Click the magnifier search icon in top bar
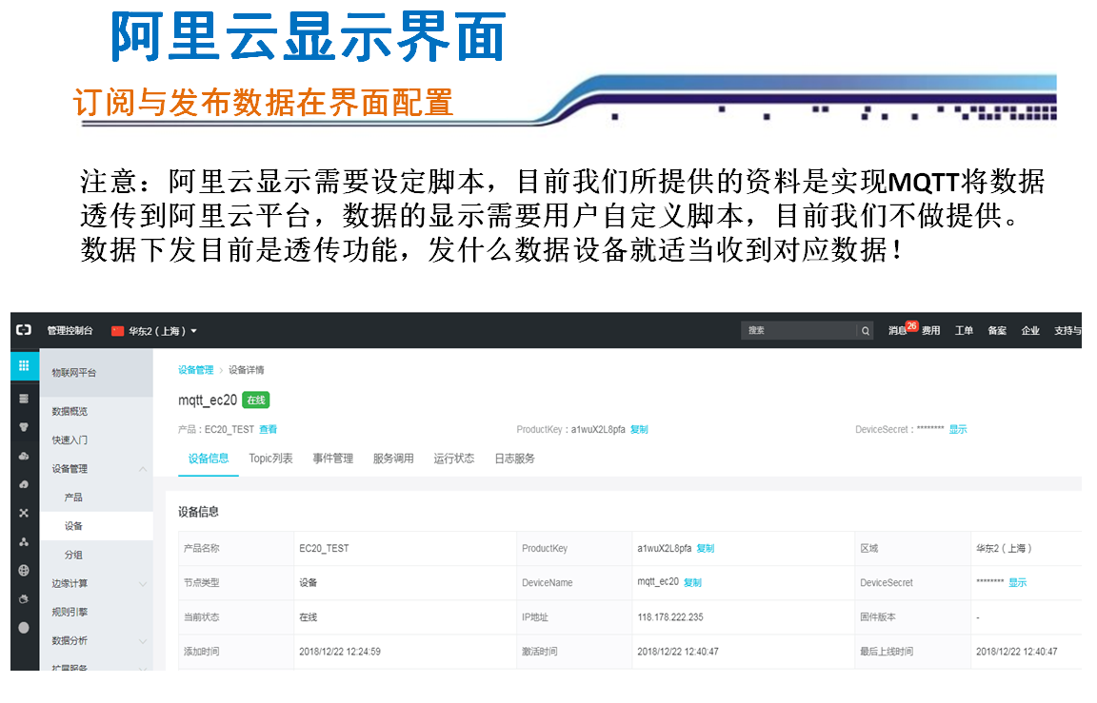1097x703 pixels. click(866, 330)
